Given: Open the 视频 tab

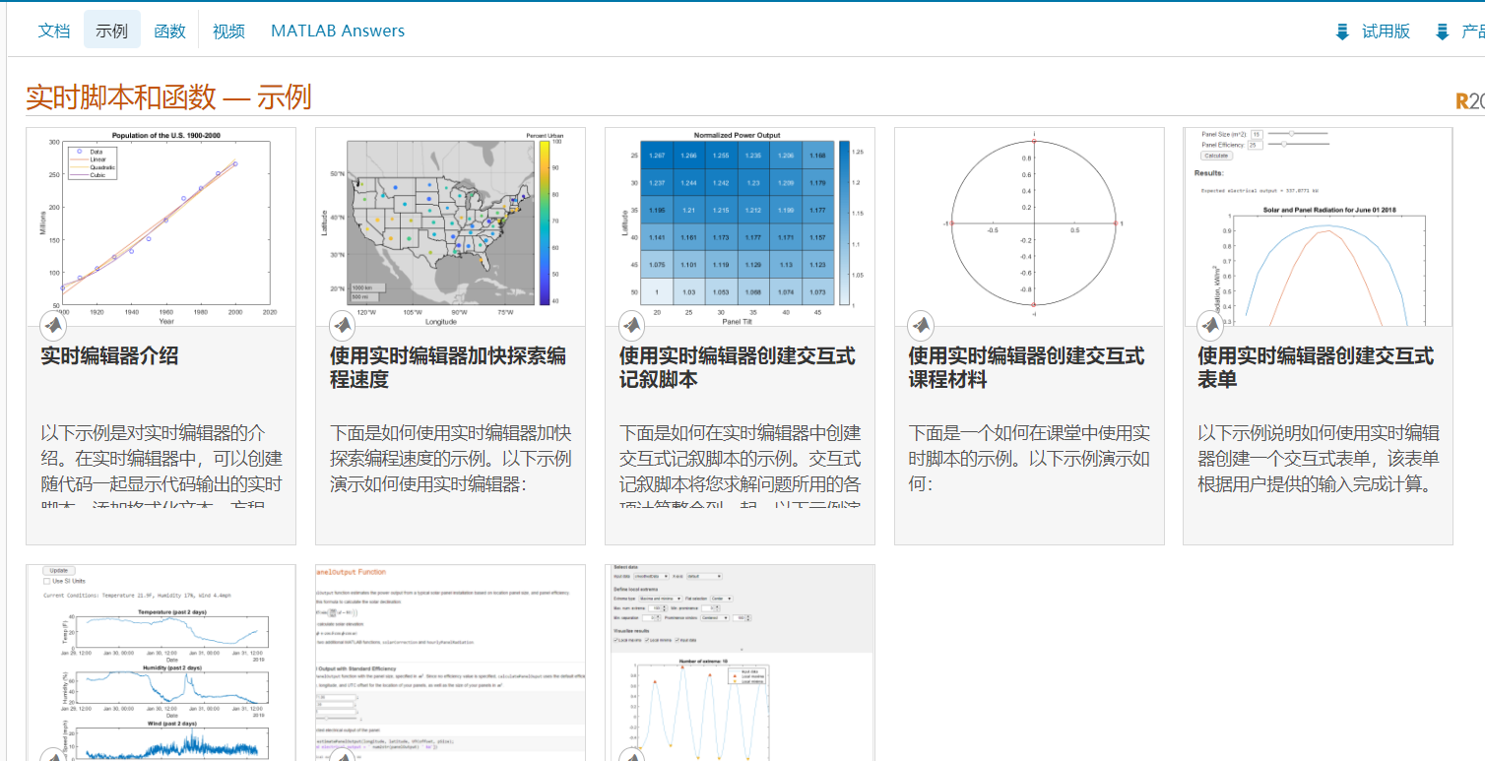Looking at the screenshot, I should pyautogui.click(x=227, y=31).
